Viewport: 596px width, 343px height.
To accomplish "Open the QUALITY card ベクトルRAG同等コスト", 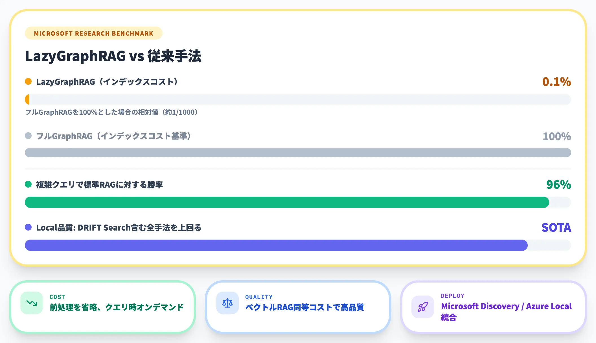I will (x=298, y=307).
